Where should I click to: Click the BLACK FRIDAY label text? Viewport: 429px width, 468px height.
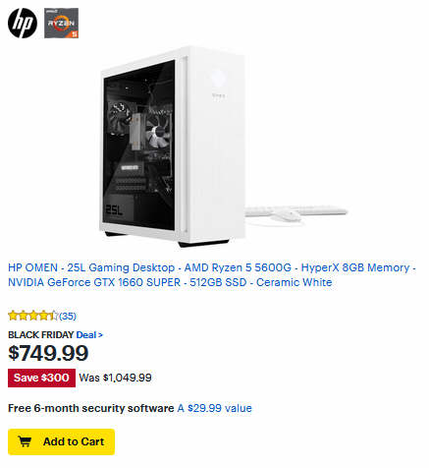(x=41, y=335)
